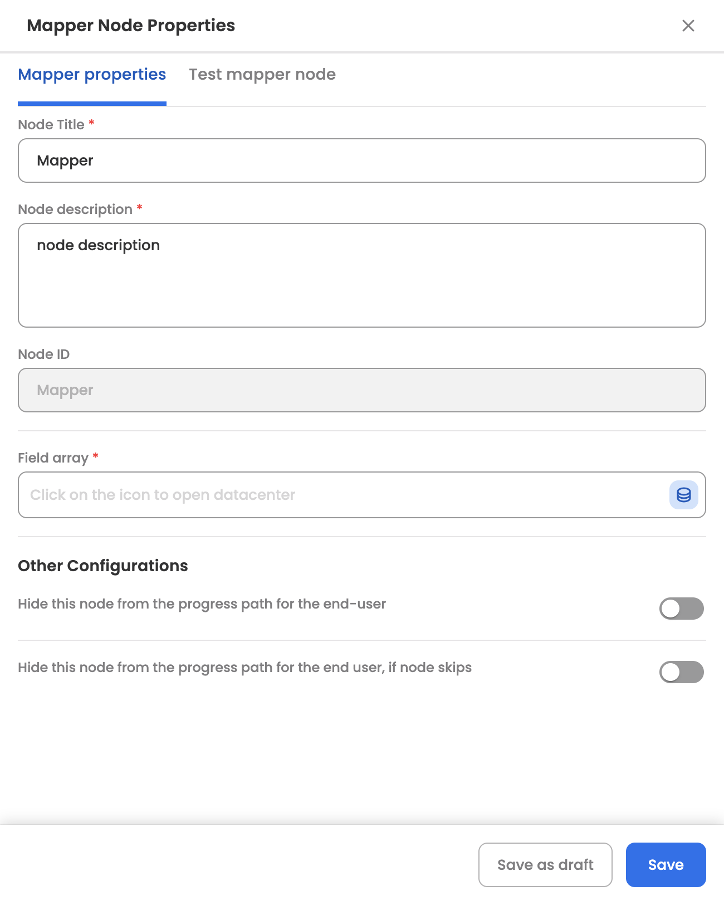Click the disabled Node ID field

[x=362, y=390]
